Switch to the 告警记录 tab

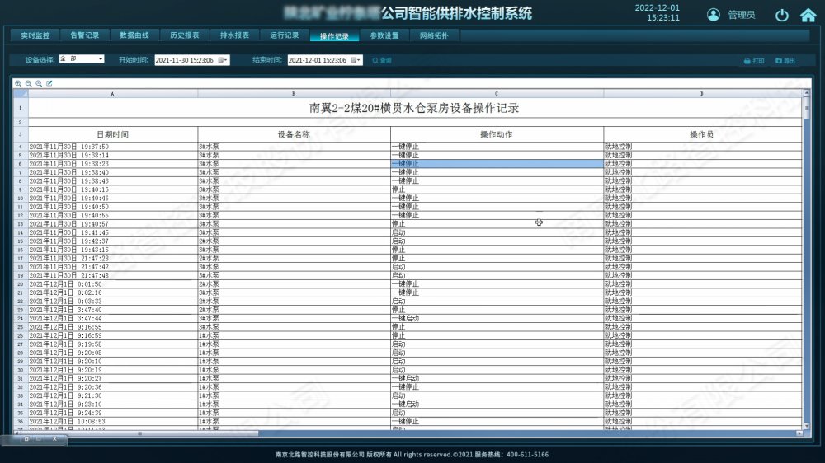coord(84,35)
